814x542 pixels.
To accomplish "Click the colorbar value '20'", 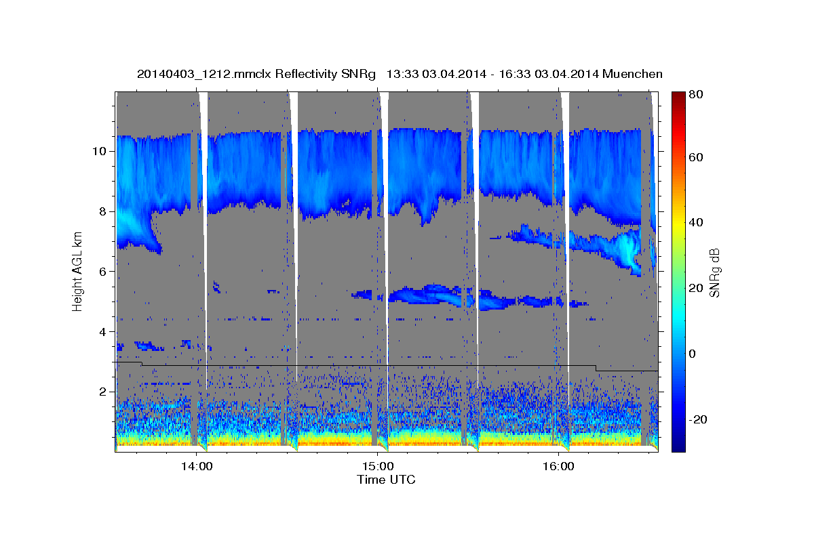I will (x=697, y=288).
